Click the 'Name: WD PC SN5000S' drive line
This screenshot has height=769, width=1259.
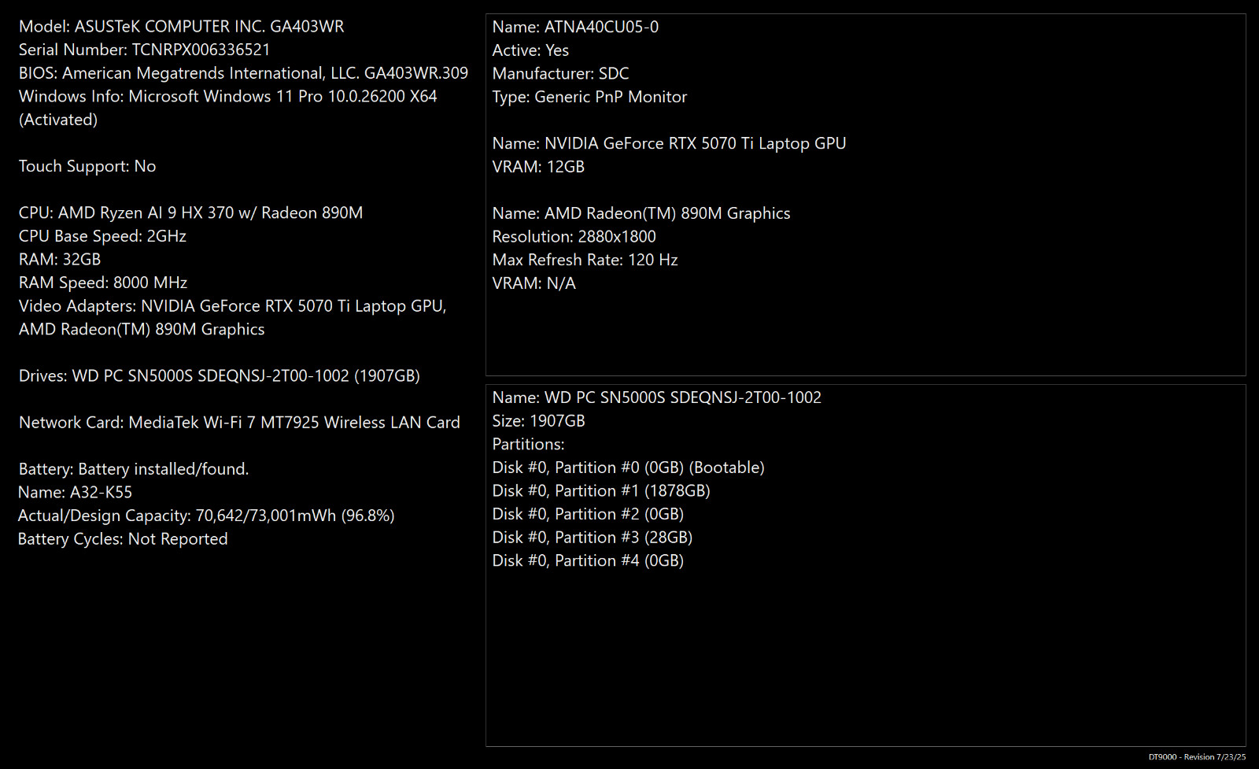657,397
